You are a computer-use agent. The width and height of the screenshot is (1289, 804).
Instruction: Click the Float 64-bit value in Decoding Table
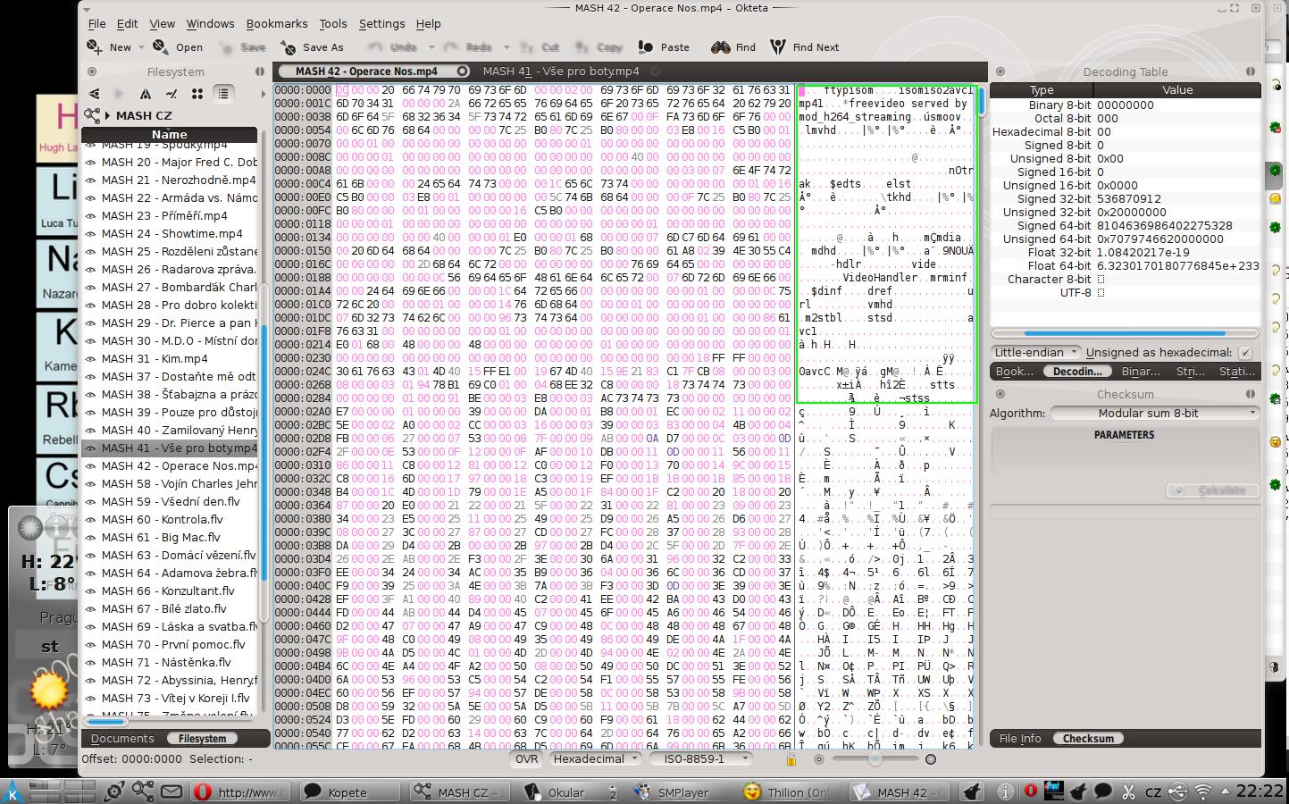1177,265
